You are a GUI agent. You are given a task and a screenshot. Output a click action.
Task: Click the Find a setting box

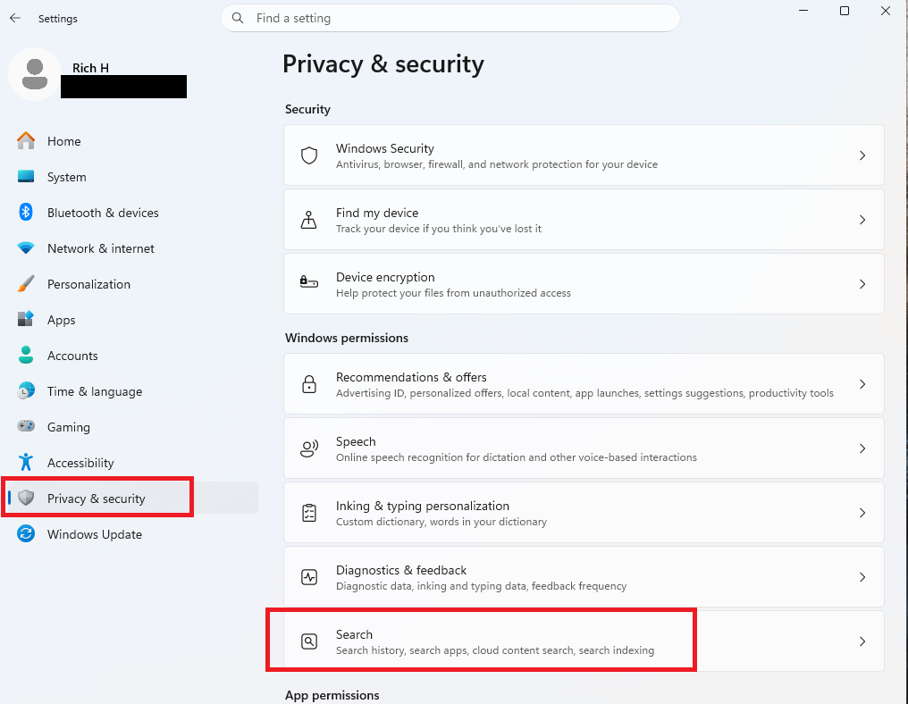[x=450, y=18]
